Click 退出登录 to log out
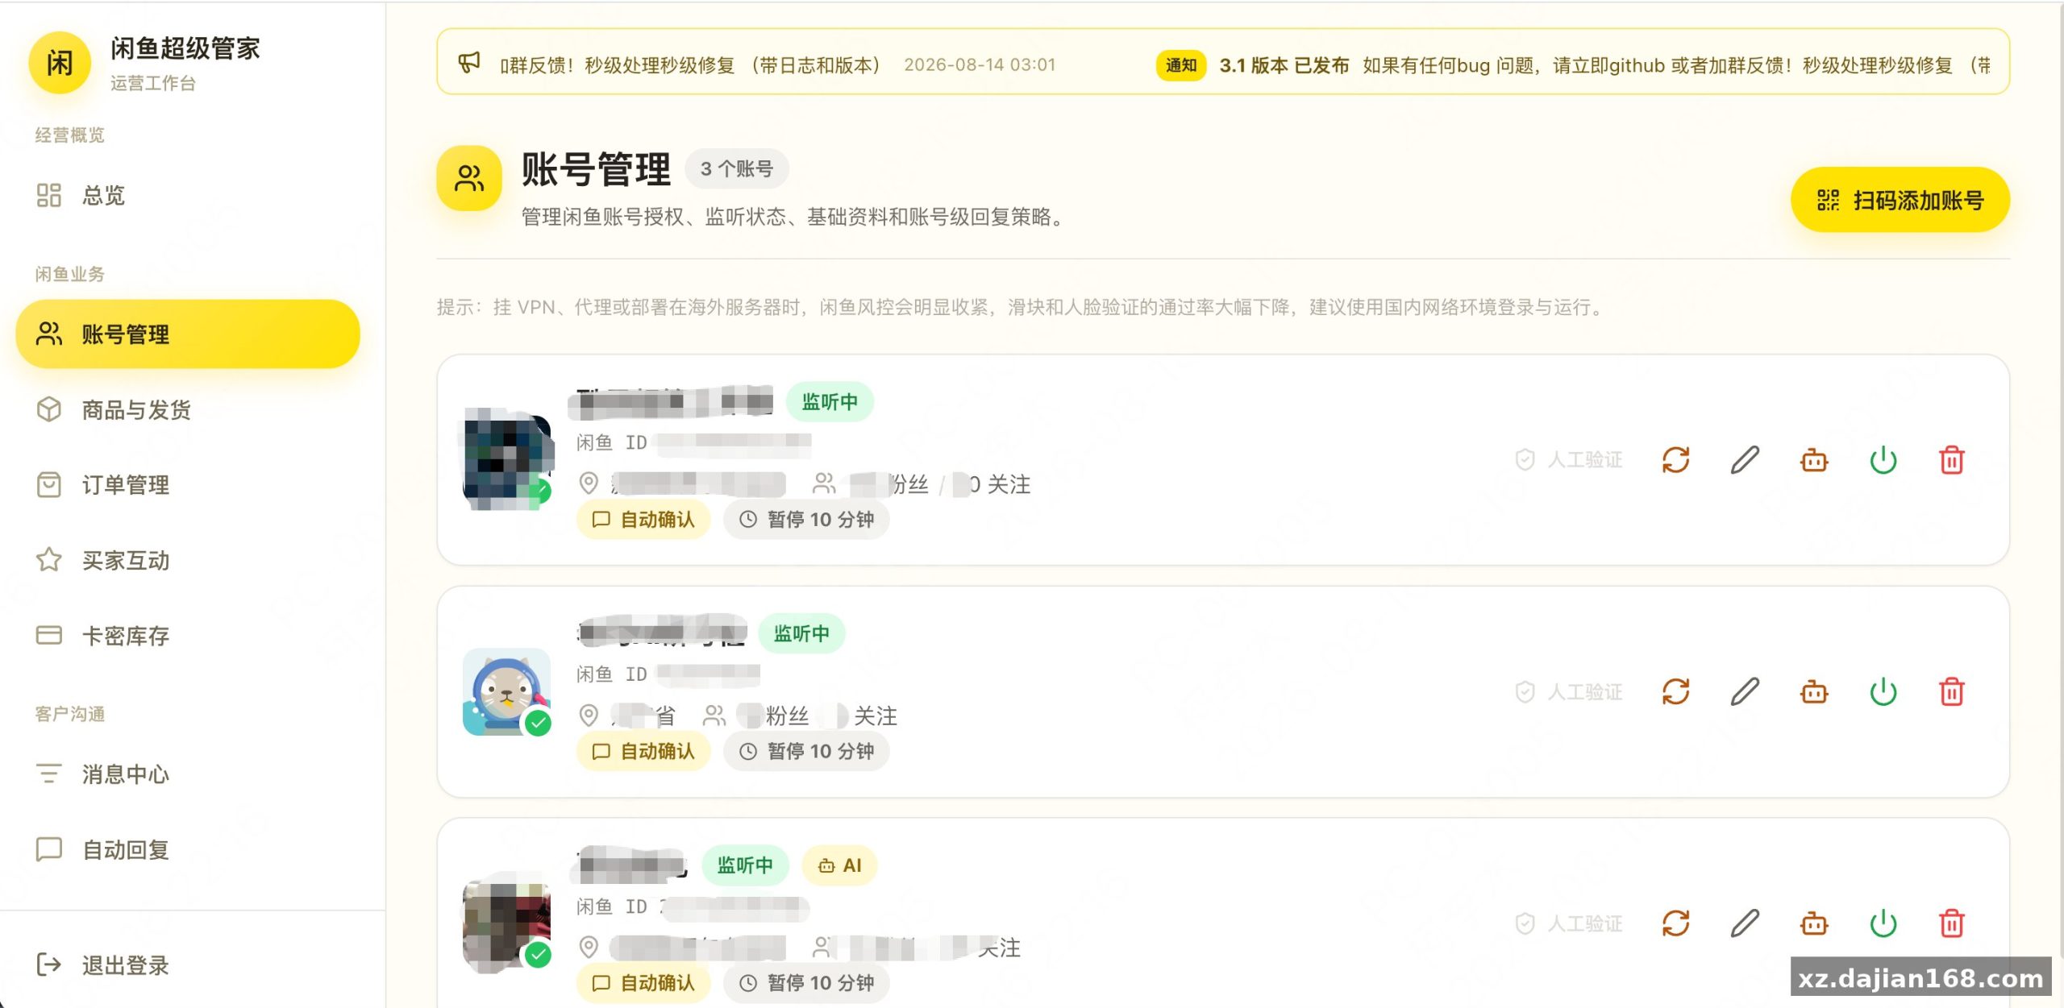The image size is (2064, 1008). click(x=187, y=964)
